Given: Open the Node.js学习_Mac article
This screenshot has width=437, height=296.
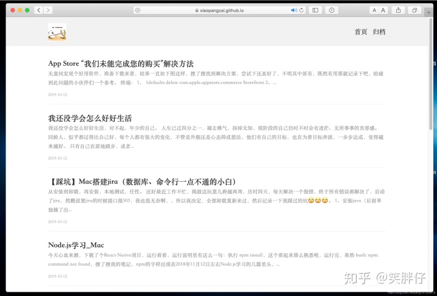Looking at the screenshot, I should [76, 245].
